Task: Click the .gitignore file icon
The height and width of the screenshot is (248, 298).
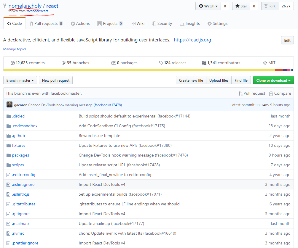Action: pyautogui.click(x=8, y=214)
